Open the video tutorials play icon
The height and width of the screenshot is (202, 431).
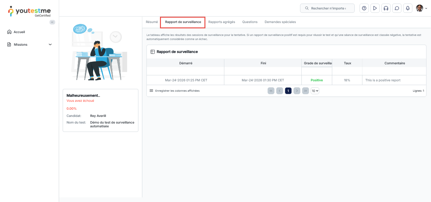375,8
